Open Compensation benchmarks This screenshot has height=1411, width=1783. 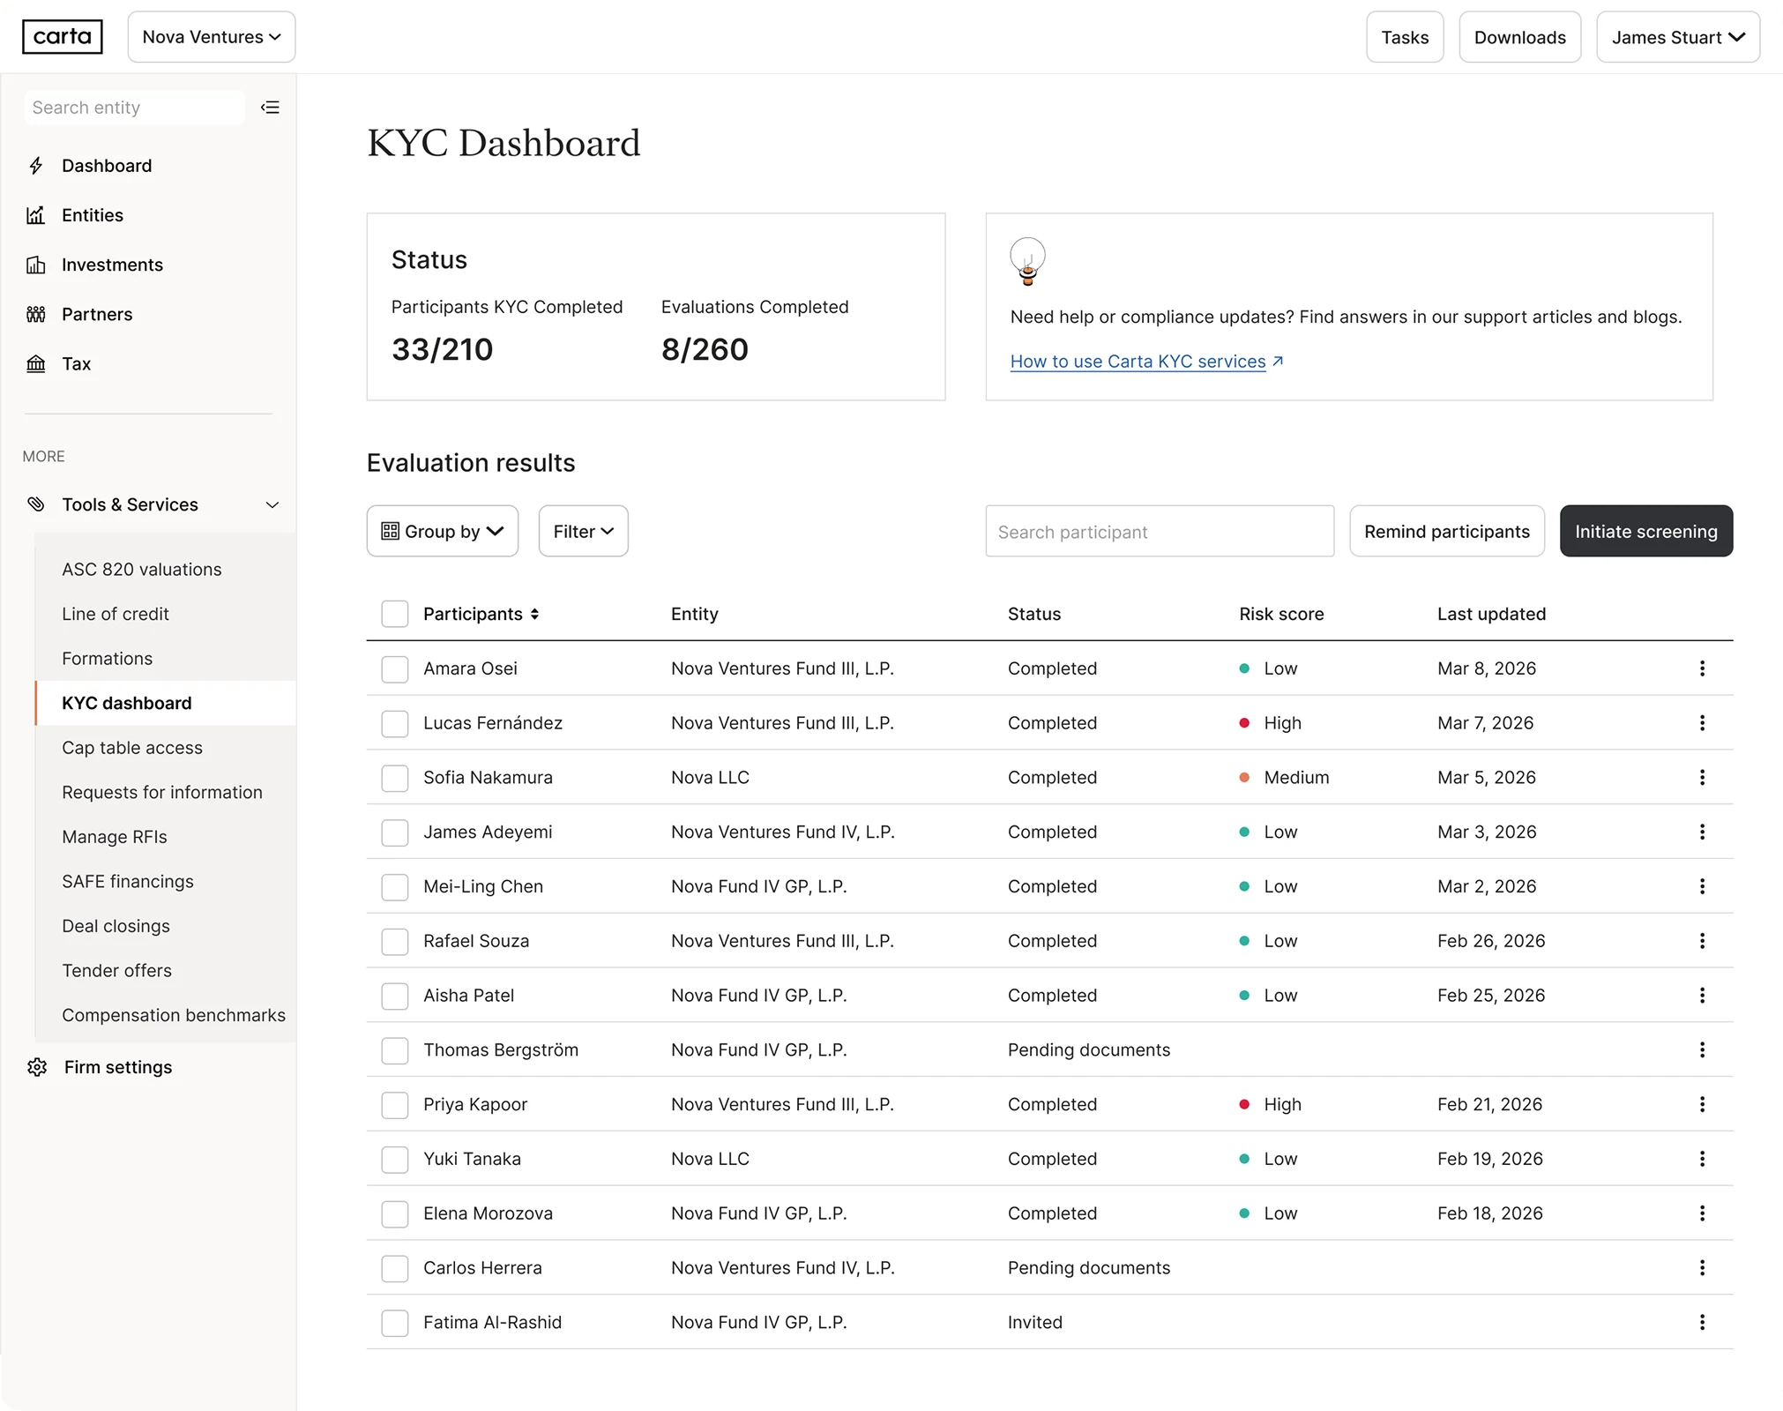[x=174, y=1015]
